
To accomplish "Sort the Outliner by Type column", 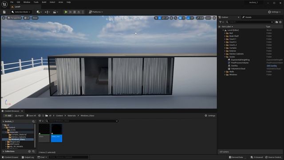I will [x=268, y=27].
